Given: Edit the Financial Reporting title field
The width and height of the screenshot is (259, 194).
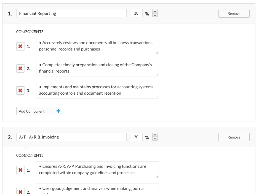Looking at the screenshot, I should (x=71, y=13).
